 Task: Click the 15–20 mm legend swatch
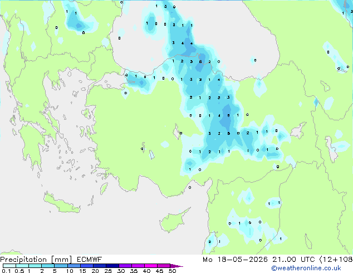87,266
